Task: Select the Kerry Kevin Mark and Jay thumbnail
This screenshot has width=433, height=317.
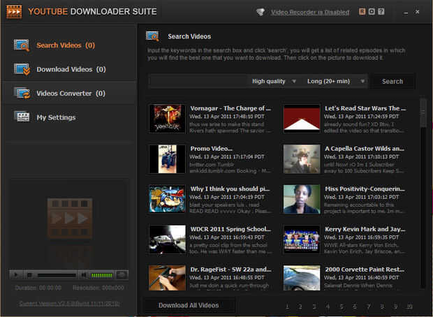Action: 302,239
